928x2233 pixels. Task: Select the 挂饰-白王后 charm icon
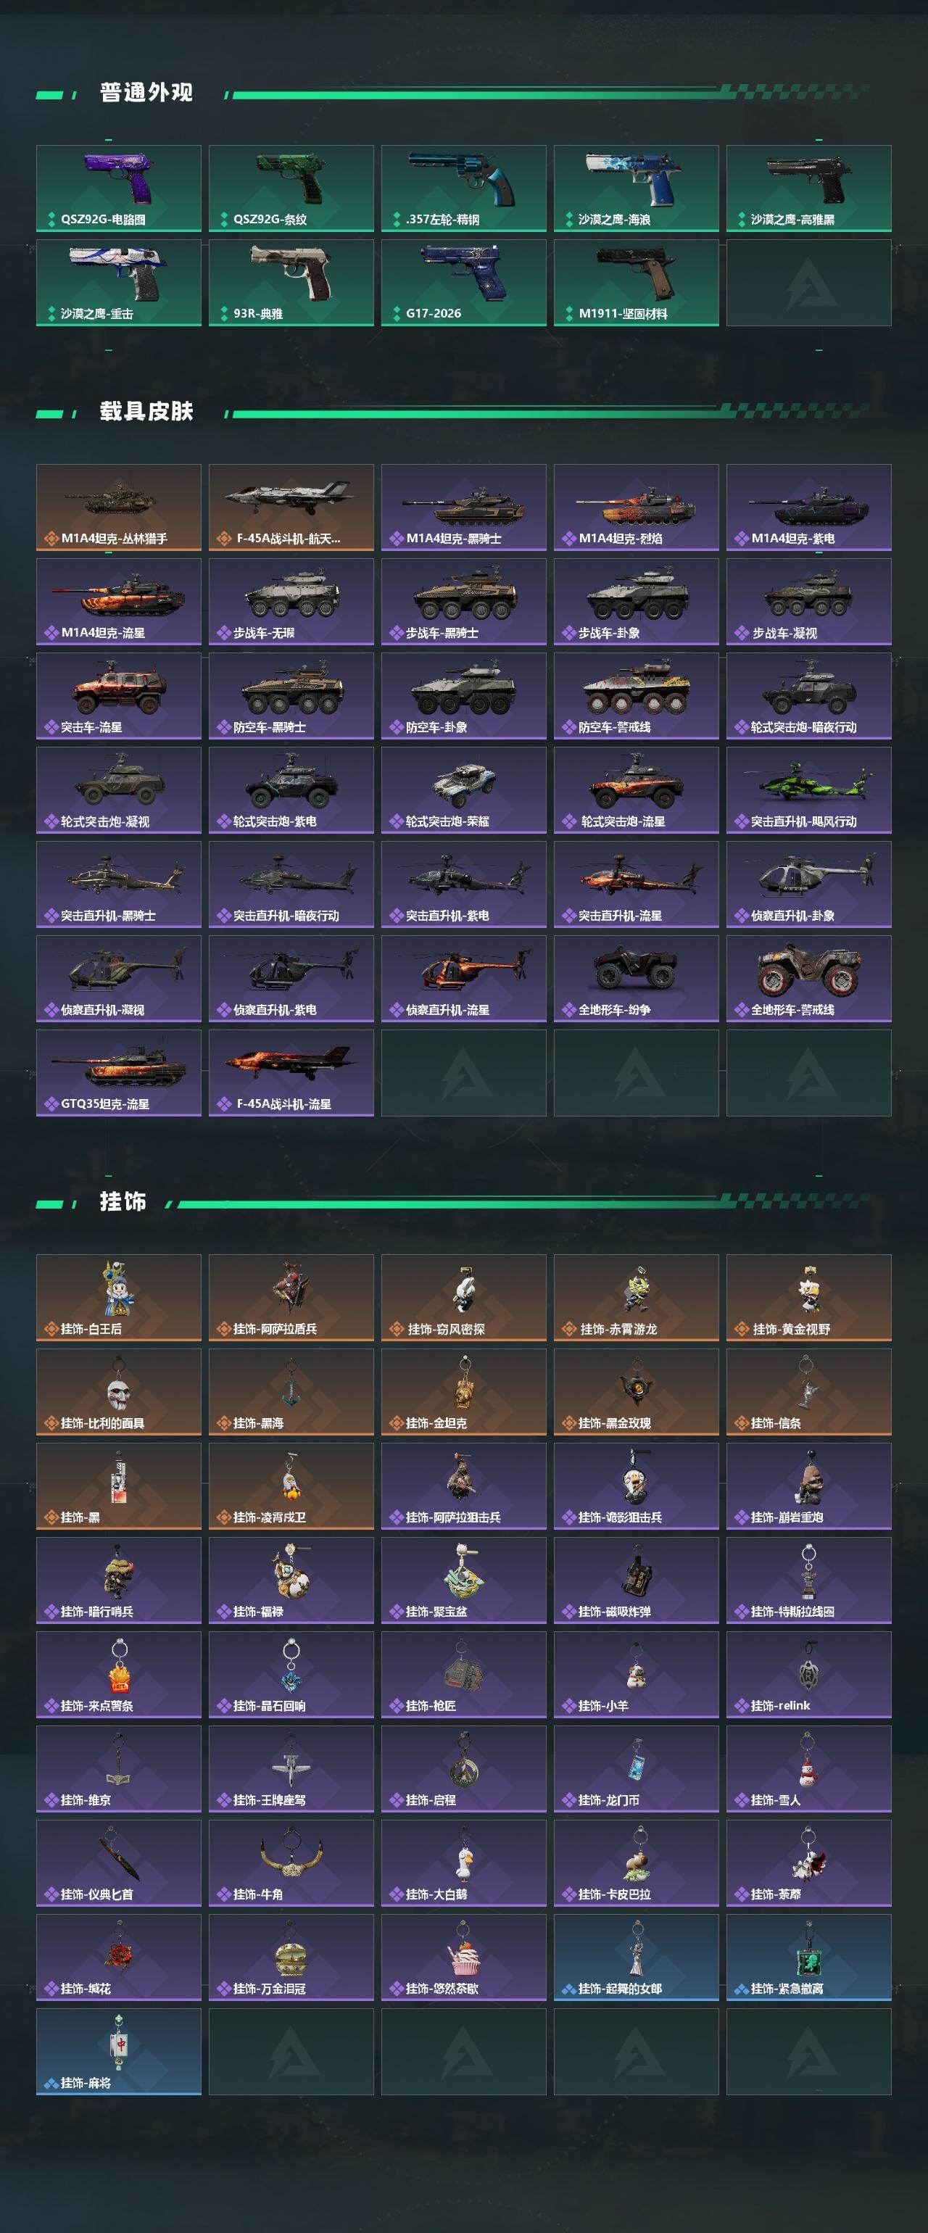119,1298
